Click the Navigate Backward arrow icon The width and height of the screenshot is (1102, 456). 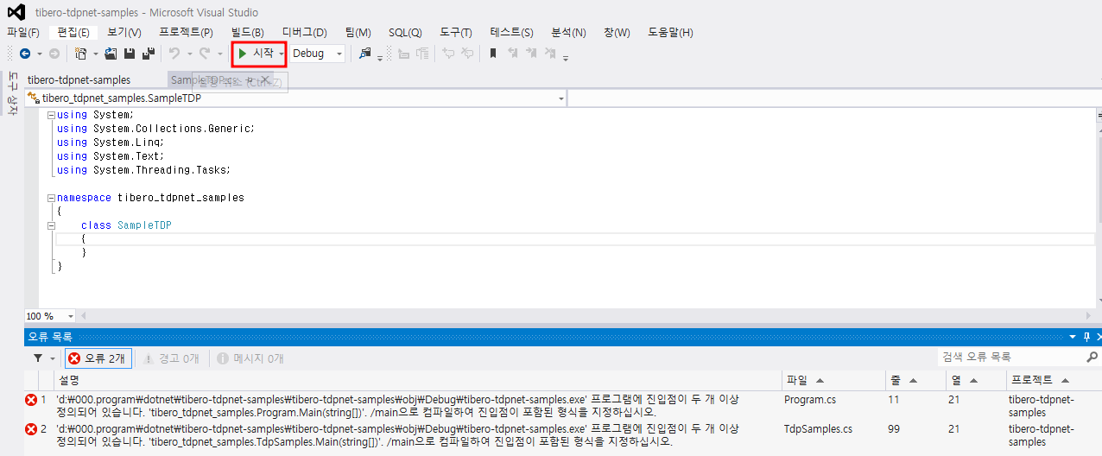(25, 54)
